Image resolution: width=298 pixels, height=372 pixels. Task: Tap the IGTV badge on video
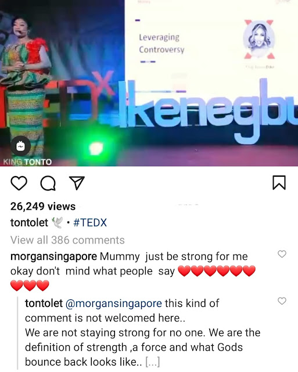pos(20,146)
